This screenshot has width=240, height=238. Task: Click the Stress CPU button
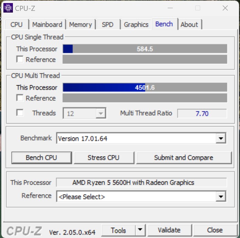[x=104, y=158]
